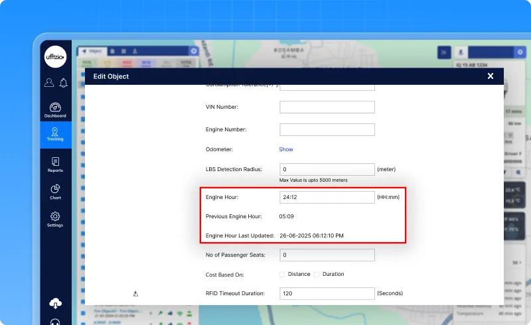Open Settings from the sidebar
The image size is (531, 325).
tap(55, 219)
